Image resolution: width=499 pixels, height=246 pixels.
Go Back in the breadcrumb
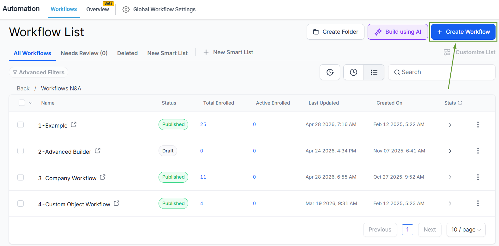pos(23,89)
